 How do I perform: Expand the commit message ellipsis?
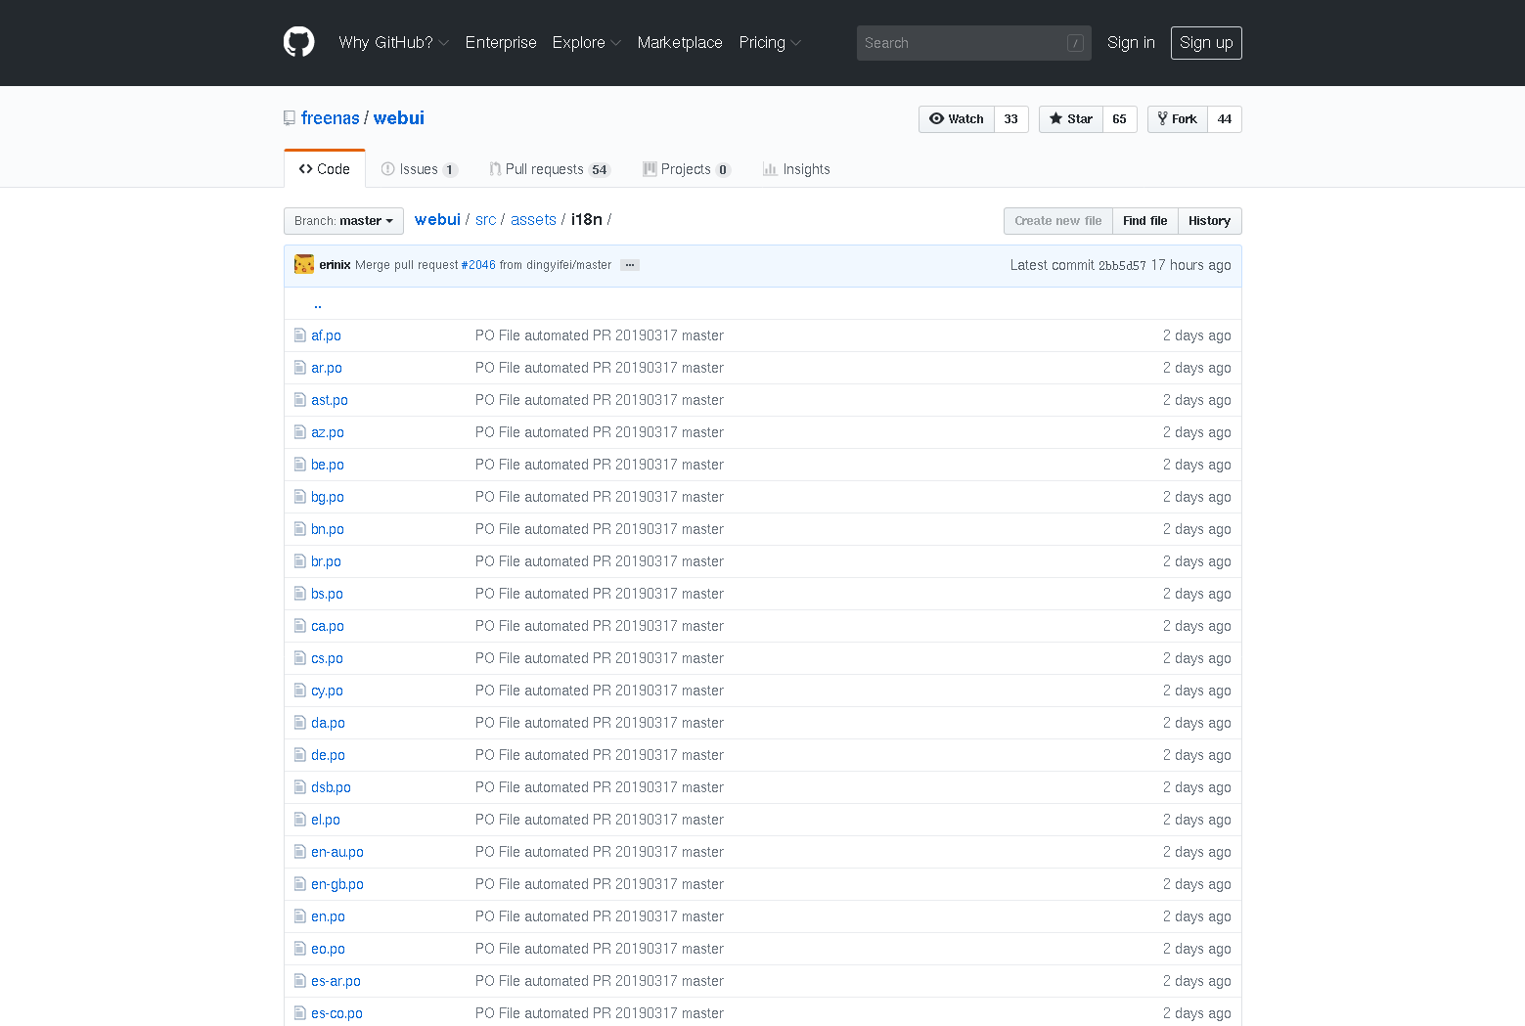pos(630,264)
